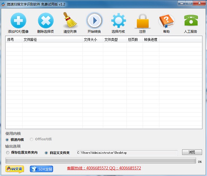Image resolution: width=207 pixels, height=176 pixels.
Task: Click the SDK定制 button
Action: point(41,169)
